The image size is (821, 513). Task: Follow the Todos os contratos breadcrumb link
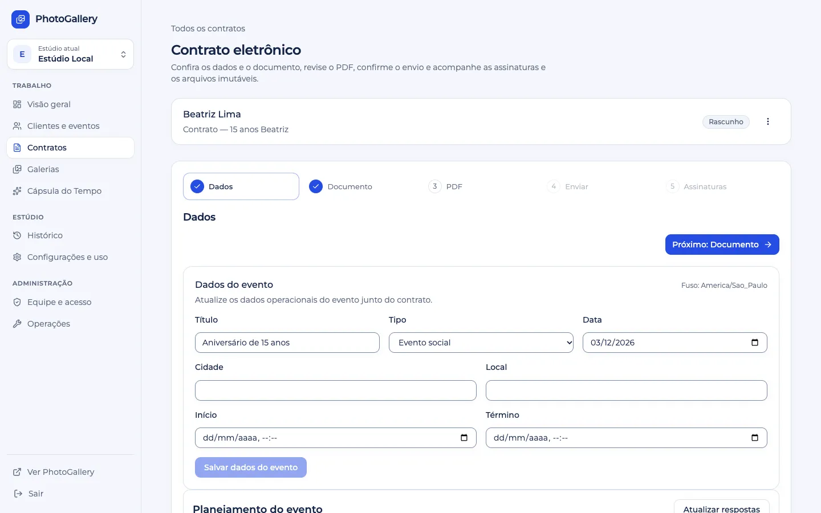tap(208, 28)
